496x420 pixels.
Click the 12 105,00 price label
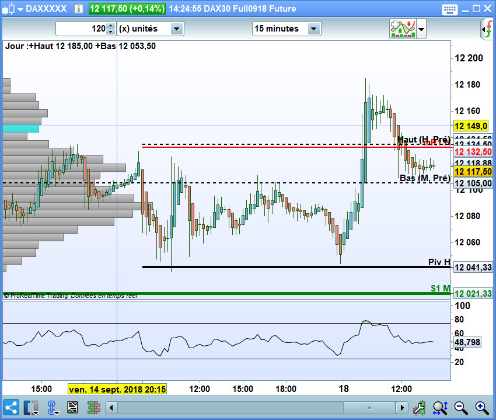tap(473, 183)
